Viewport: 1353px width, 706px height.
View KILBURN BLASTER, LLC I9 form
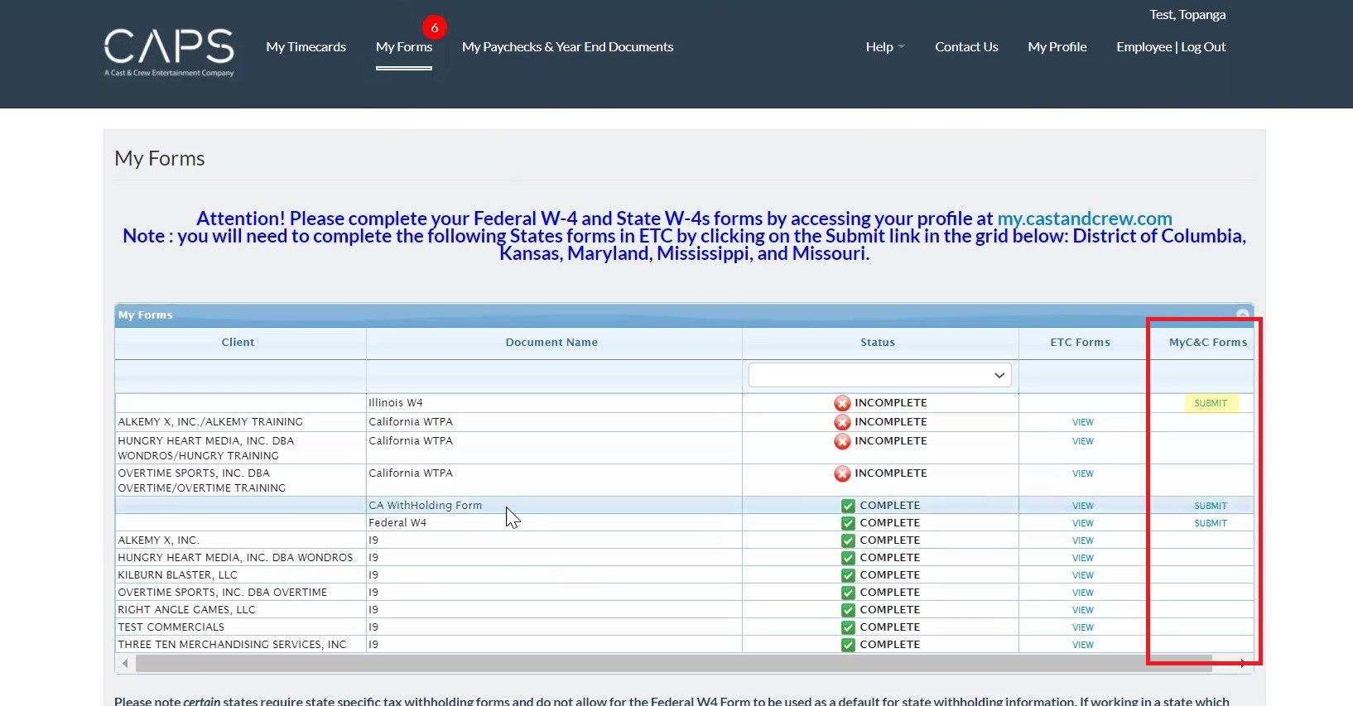coord(1083,575)
